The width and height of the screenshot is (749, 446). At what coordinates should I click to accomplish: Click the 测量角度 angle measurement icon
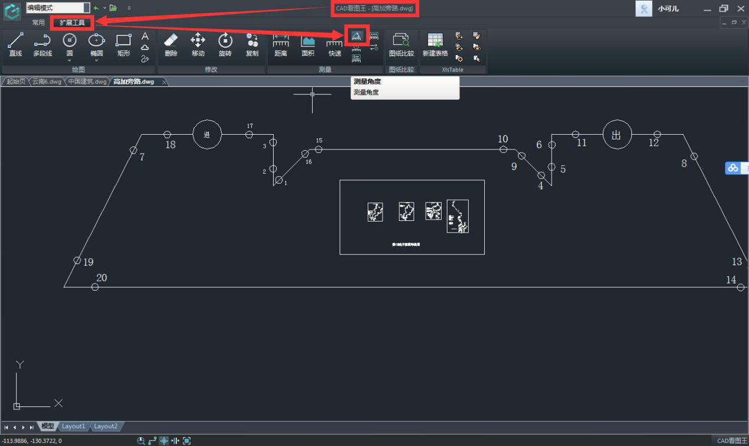tap(356, 37)
